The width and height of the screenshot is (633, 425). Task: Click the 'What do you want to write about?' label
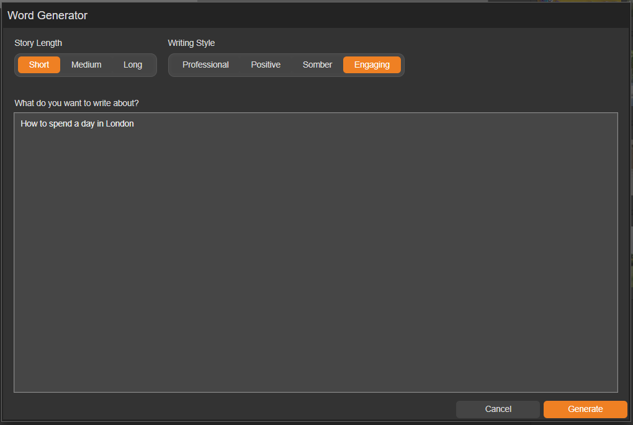[x=76, y=103]
